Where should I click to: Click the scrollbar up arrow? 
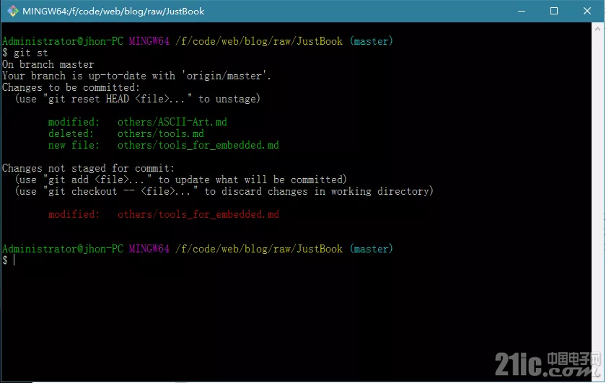tap(597, 29)
